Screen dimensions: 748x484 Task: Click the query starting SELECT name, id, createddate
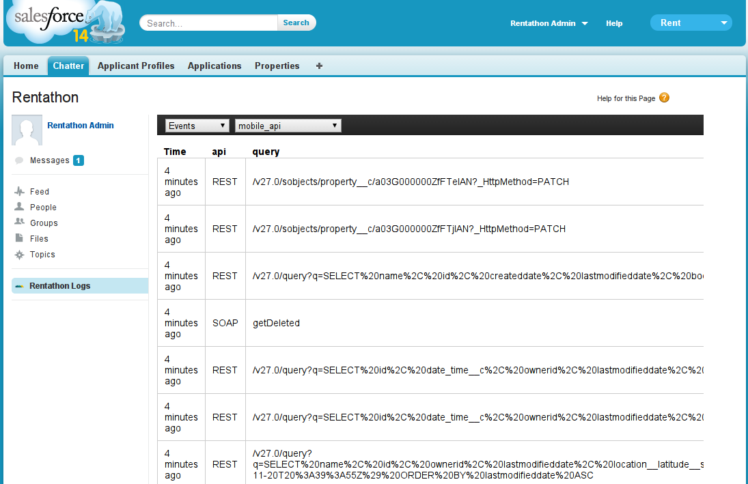pos(477,276)
